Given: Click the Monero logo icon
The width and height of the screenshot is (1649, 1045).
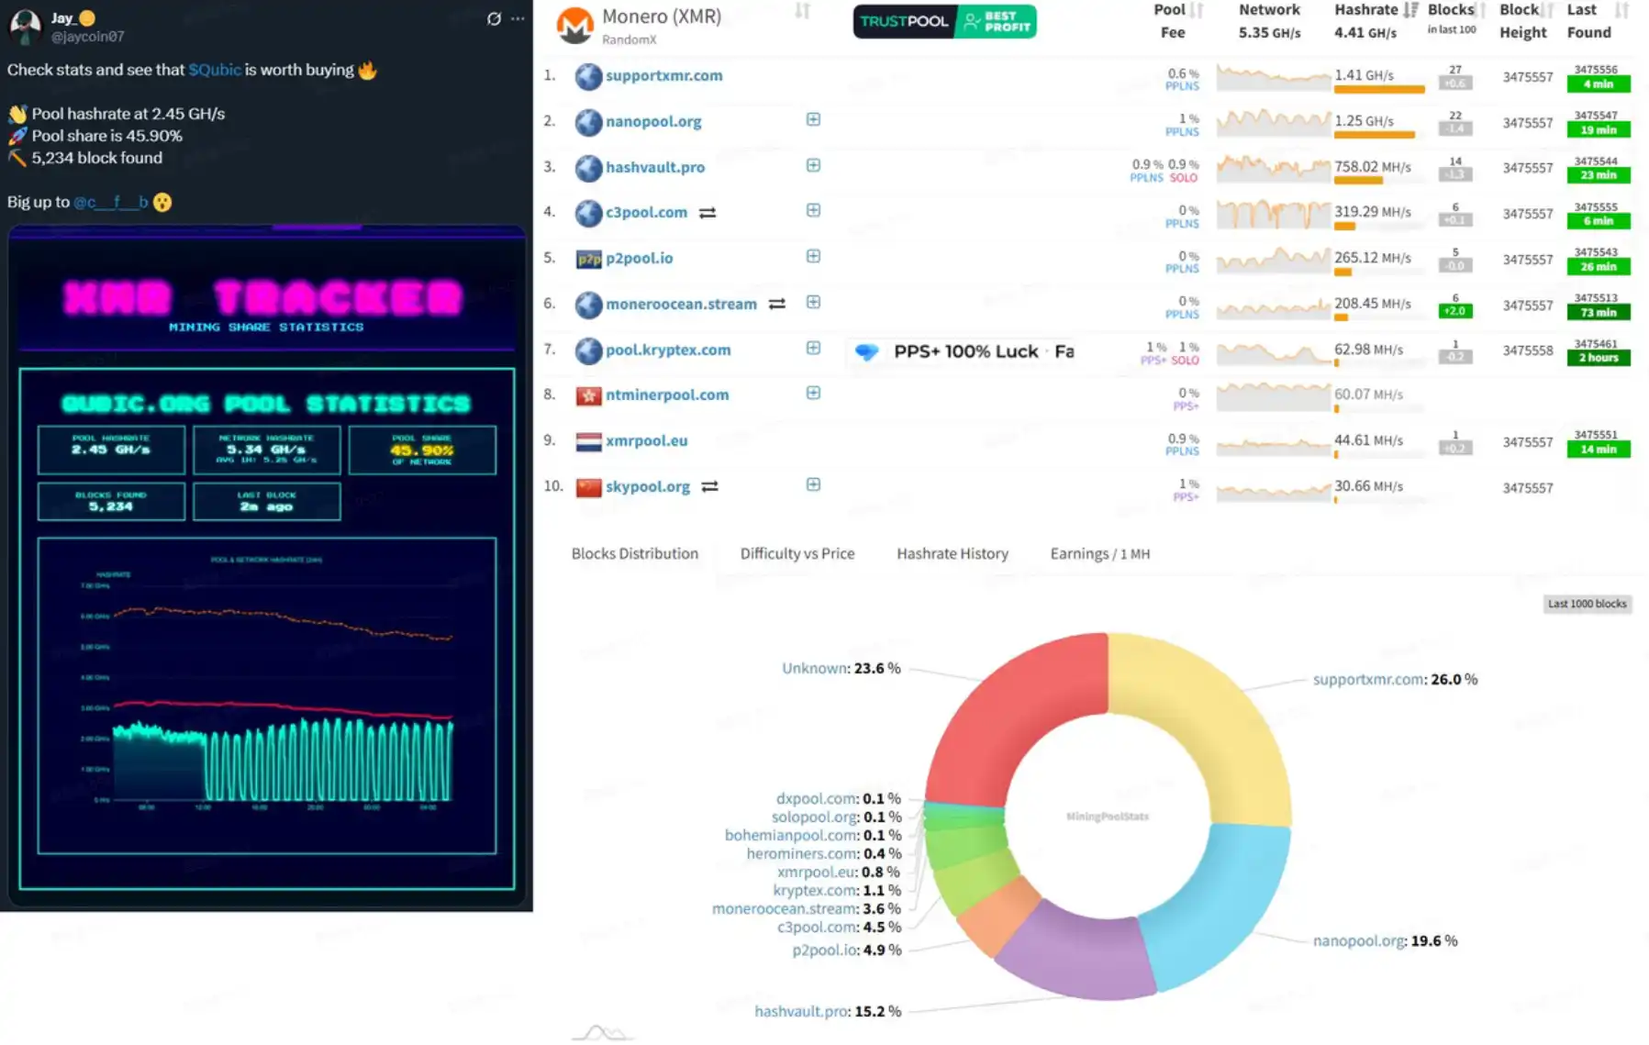Looking at the screenshot, I should coord(575,25).
